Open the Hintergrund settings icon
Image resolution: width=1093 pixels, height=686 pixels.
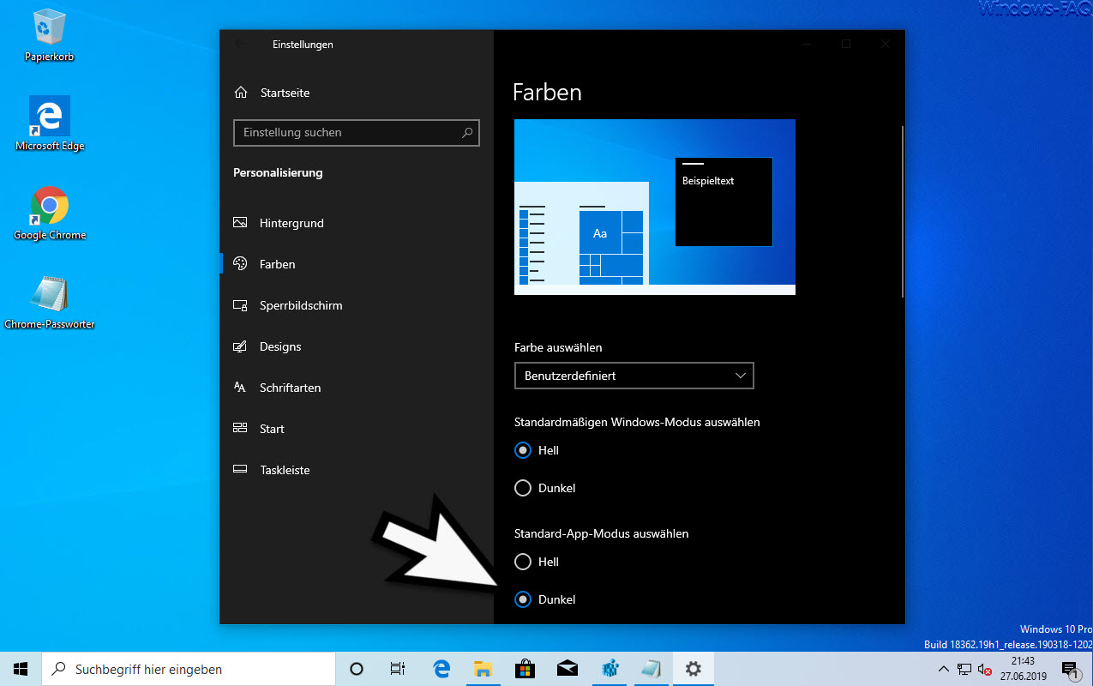click(x=240, y=223)
